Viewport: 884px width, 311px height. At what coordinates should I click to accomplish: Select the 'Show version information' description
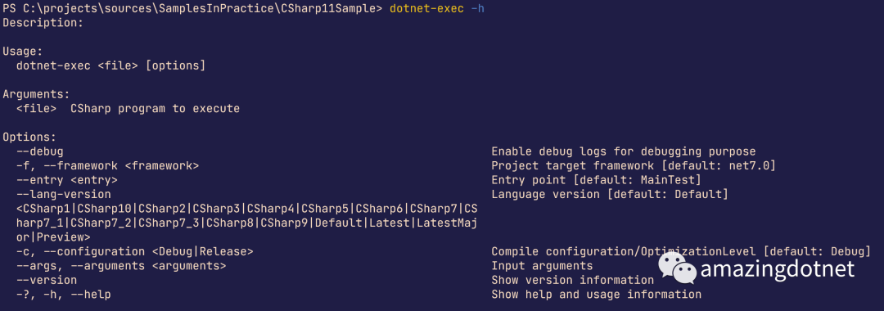[573, 280]
